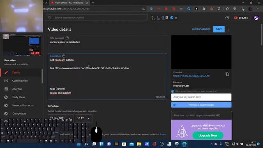Open the three-dot options next to SAVE
This screenshot has width=263, height=148.
[228, 29]
